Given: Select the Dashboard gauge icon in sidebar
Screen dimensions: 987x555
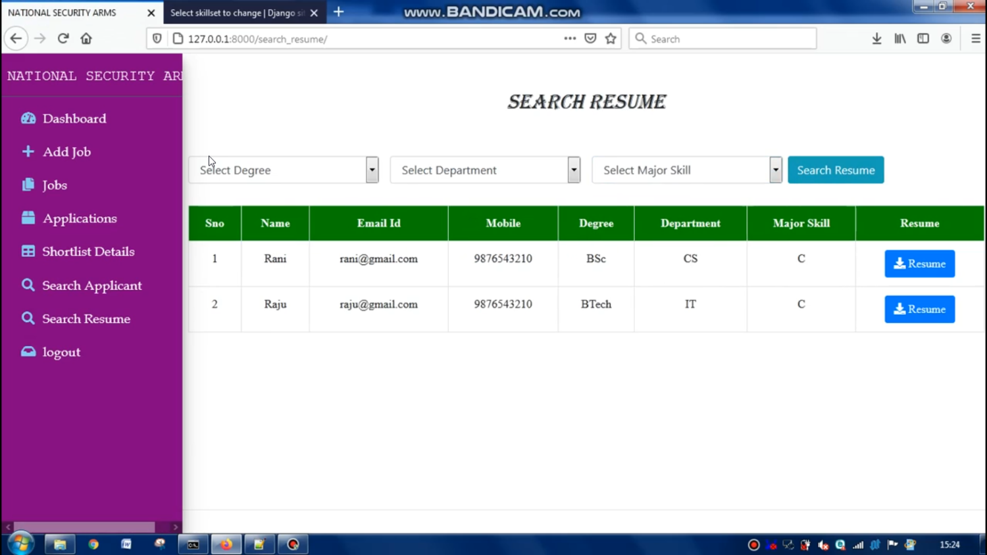Looking at the screenshot, I should click(28, 118).
